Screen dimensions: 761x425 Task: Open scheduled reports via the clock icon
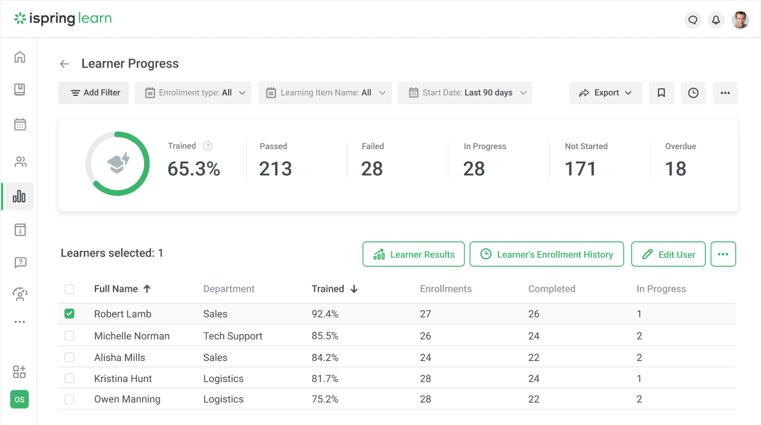[x=692, y=93]
